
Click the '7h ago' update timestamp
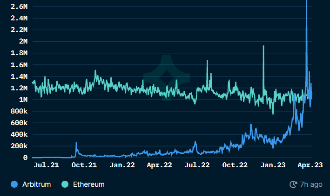click(311, 184)
